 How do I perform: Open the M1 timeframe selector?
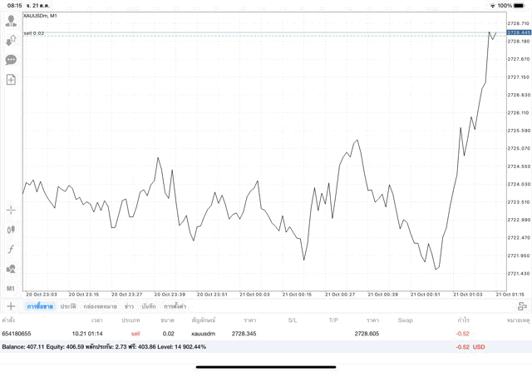point(11,288)
